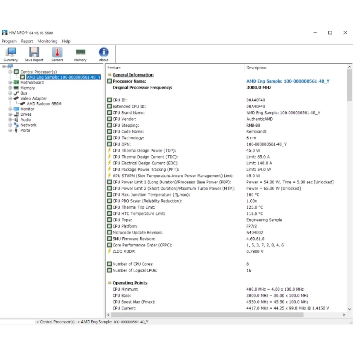Open the Memory icon in the toolbar
This screenshot has height=353, width=353.
click(80, 52)
